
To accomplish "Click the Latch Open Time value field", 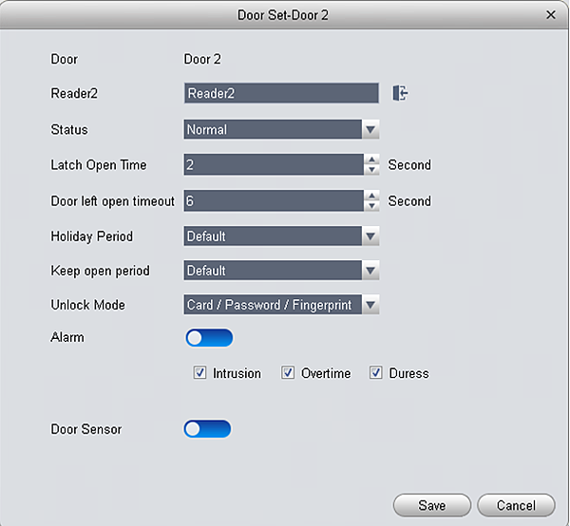I will [x=273, y=164].
